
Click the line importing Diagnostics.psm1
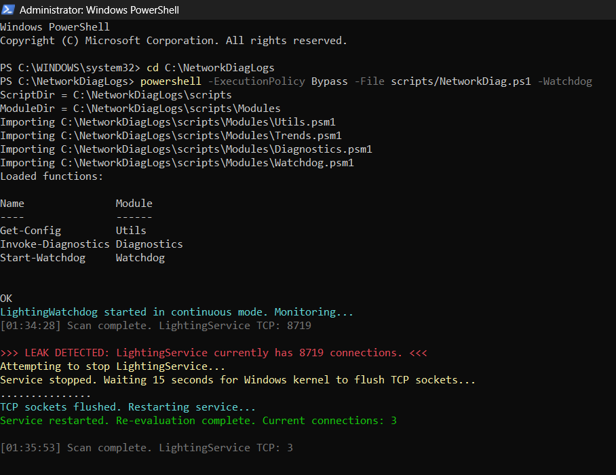pos(186,149)
